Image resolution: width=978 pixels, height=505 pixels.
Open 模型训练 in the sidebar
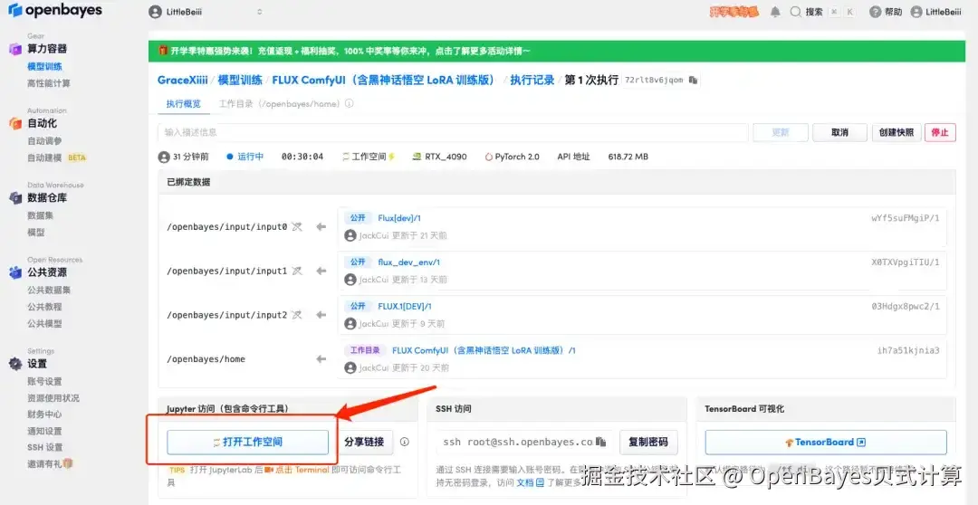[x=44, y=67]
